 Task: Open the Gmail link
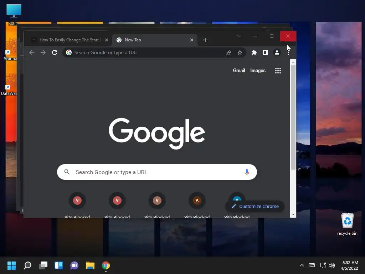tap(239, 71)
